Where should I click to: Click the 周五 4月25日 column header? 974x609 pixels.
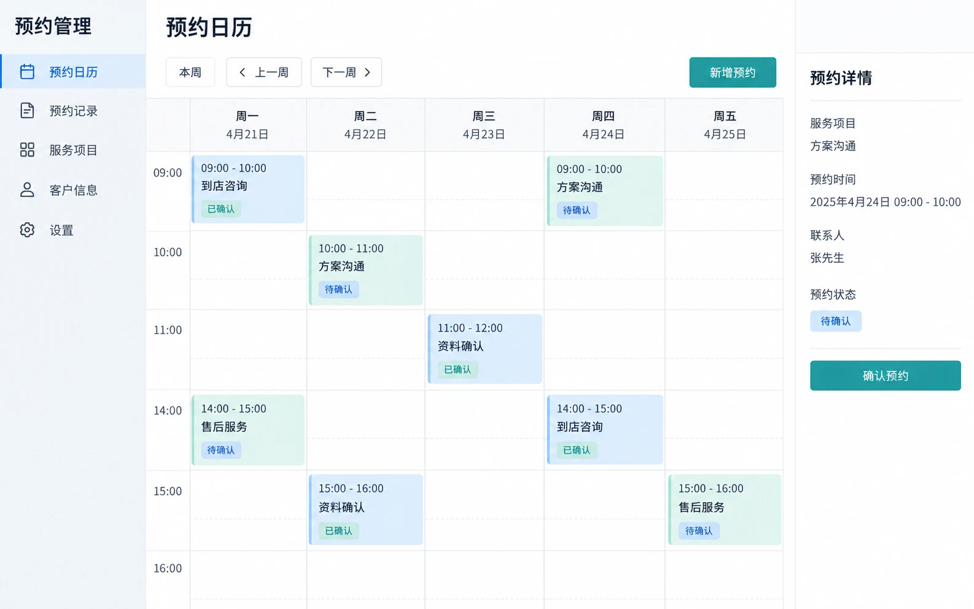[725, 125]
